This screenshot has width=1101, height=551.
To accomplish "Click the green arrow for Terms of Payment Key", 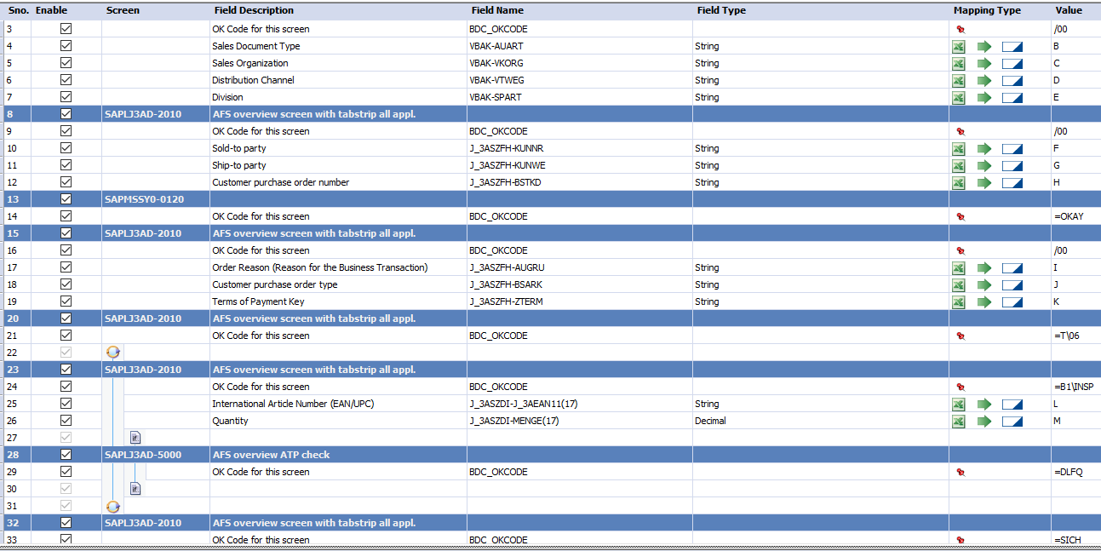I will coord(984,301).
